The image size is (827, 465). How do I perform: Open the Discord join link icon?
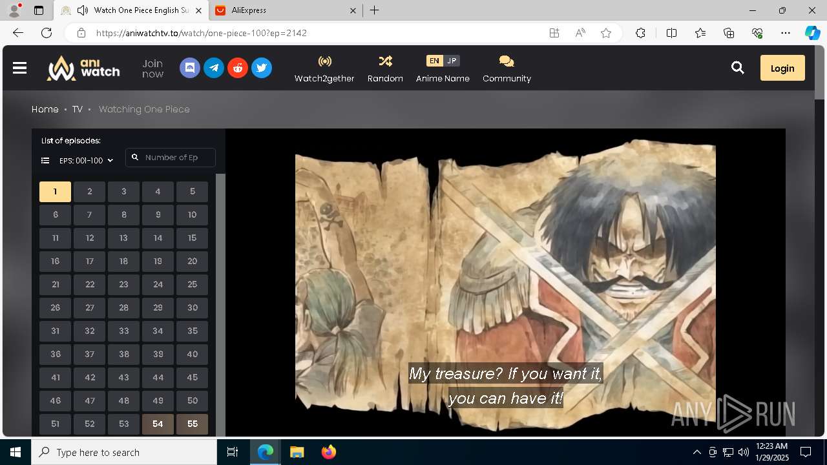click(190, 68)
